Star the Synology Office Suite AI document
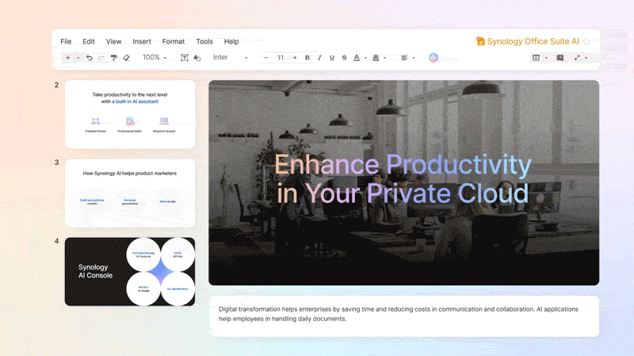Viewport: 634px width, 356px height. point(586,41)
